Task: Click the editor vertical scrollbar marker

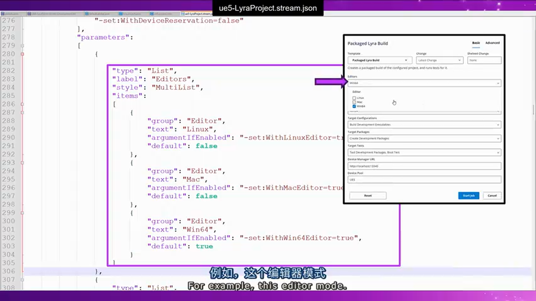Action: click(x=533, y=110)
